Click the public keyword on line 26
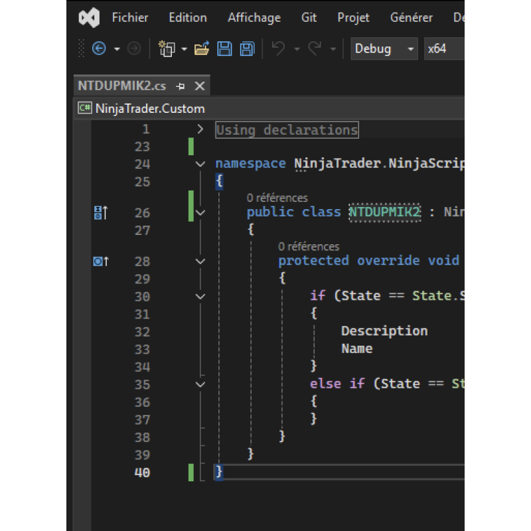Screen dimensions: 531x531 [270, 212]
